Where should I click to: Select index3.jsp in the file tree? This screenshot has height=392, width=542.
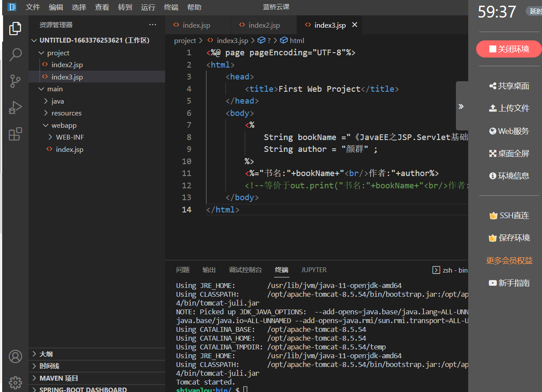click(x=97, y=77)
